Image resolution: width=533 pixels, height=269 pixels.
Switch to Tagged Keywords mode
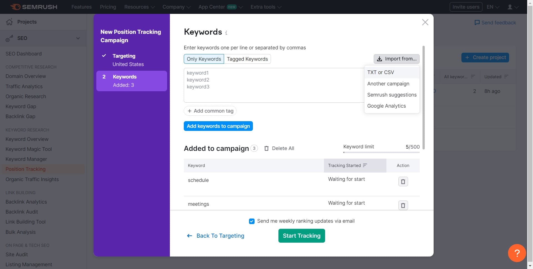click(247, 59)
